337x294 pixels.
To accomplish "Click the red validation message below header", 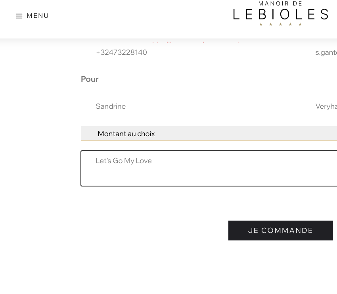I will click(x=196, y=41).
